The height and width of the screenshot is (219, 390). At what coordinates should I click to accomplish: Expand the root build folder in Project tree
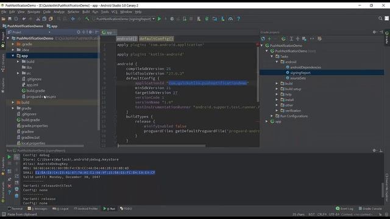pyautogui.click(x=13, y=102)
